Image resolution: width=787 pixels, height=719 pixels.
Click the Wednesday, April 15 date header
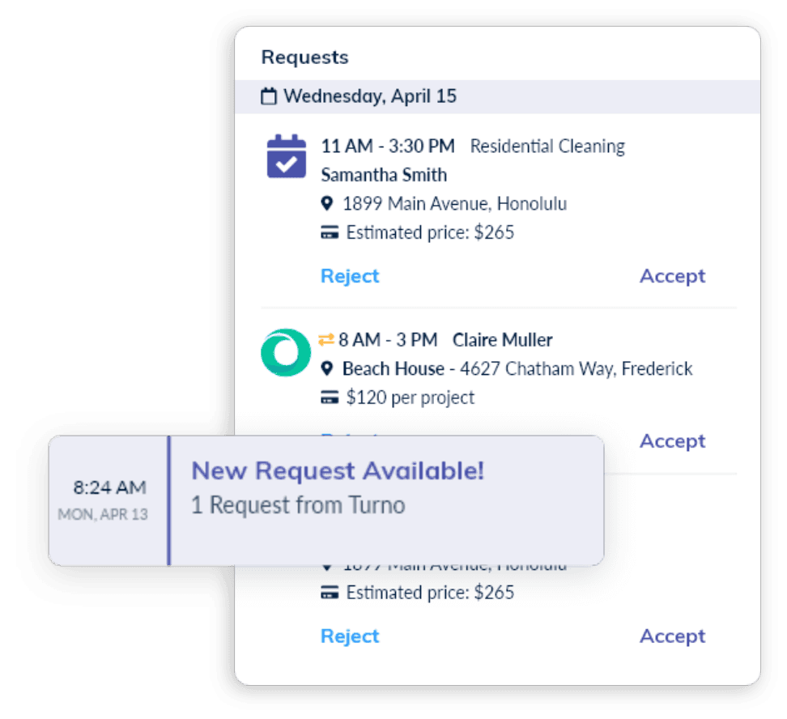[x=369, y=96]
